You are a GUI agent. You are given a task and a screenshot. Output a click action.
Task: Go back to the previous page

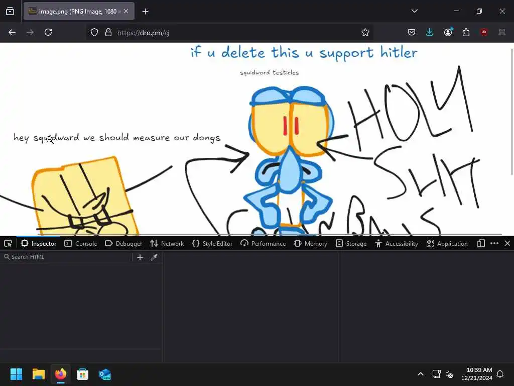point(12,32)
